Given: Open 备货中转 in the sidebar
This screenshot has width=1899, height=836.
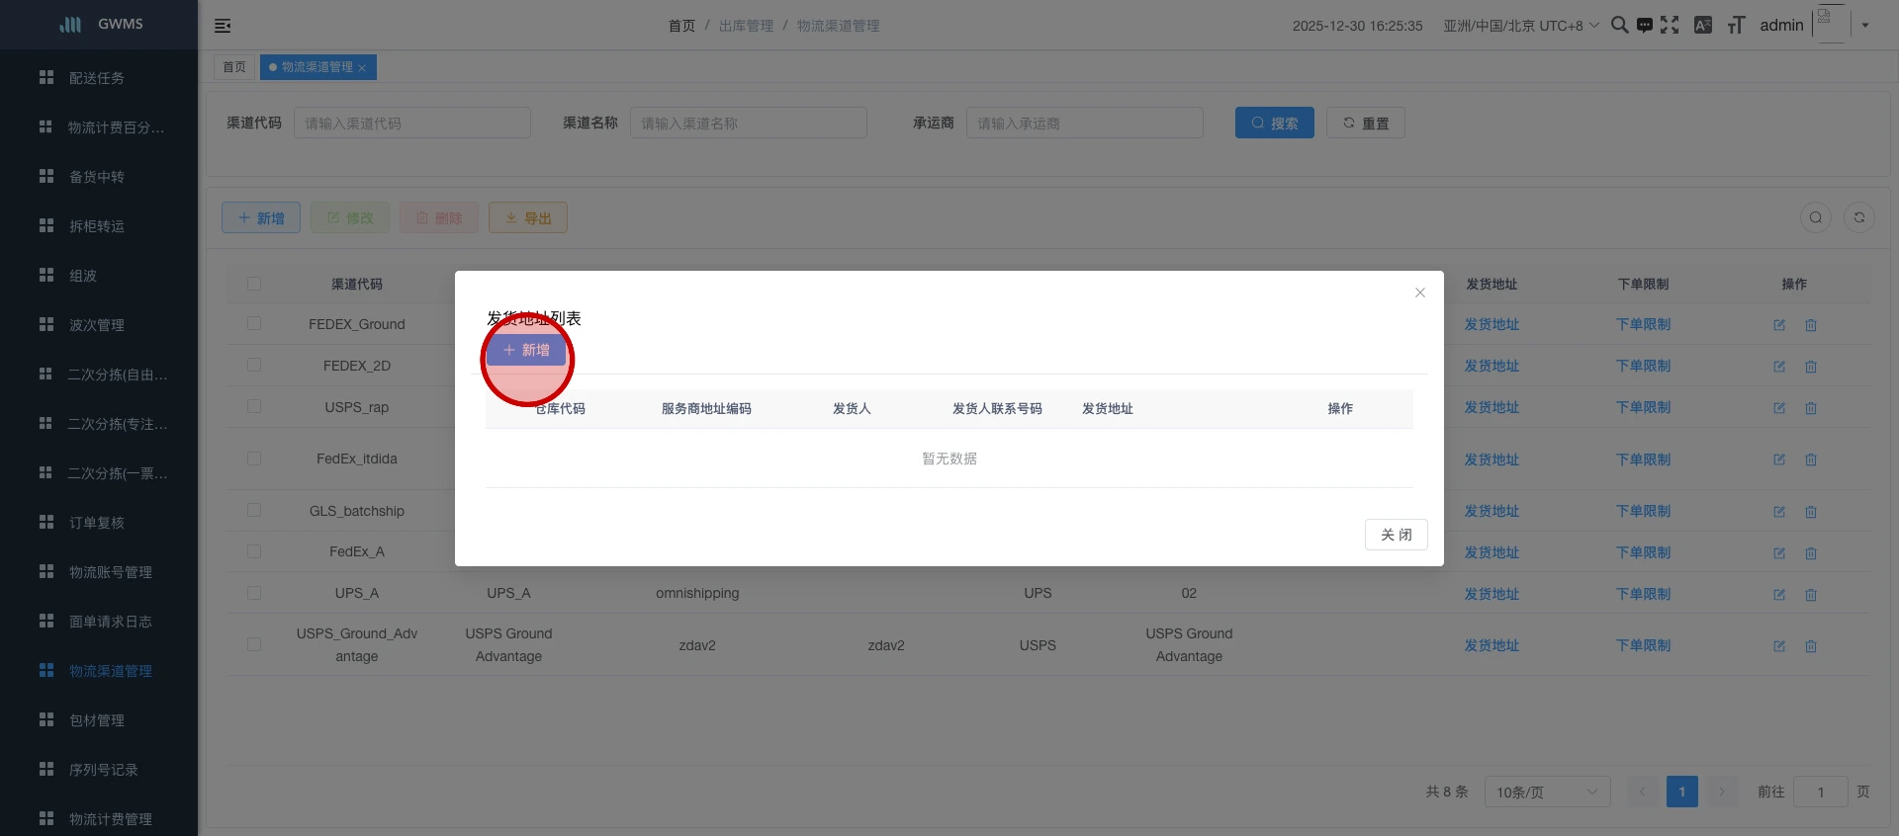Looking at the screenshot, I should (99, 177).
